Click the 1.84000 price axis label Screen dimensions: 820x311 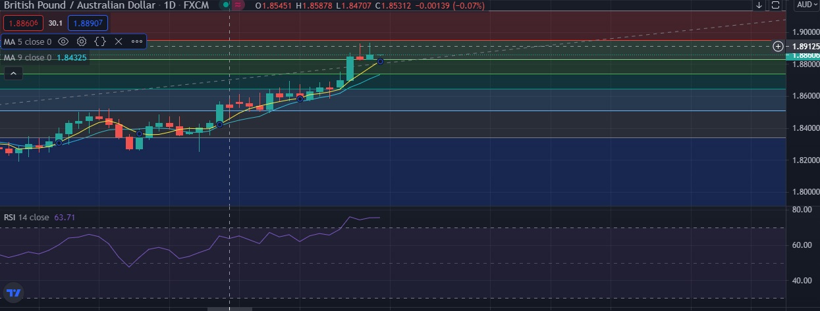pos(806,128)
